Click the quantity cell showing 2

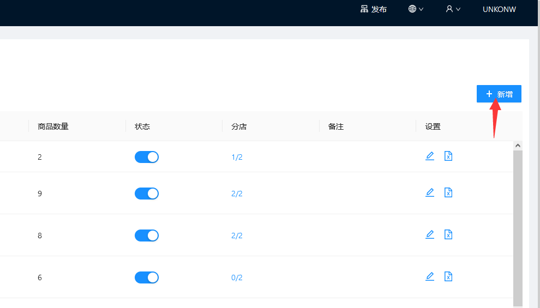click(x=40, y=157)
